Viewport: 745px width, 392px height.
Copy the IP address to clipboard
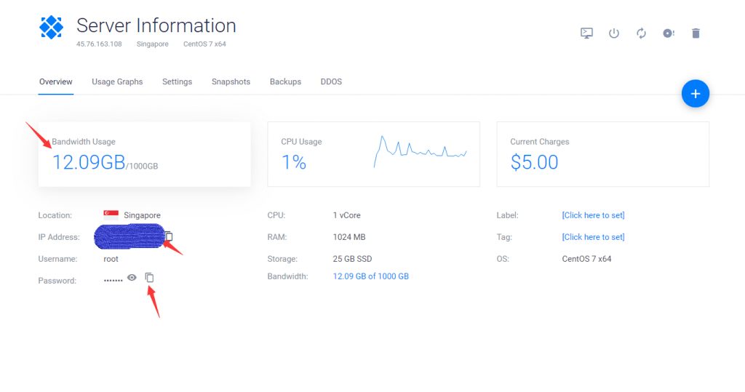point(169,236)
